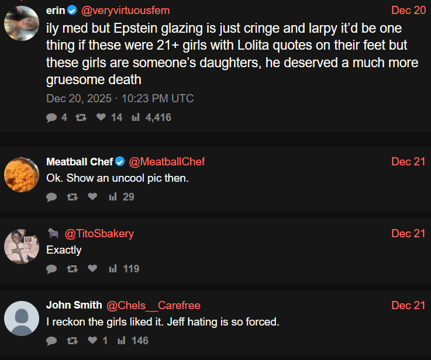Open the @Chels__Carefree handle

click(x=154, y=306)
